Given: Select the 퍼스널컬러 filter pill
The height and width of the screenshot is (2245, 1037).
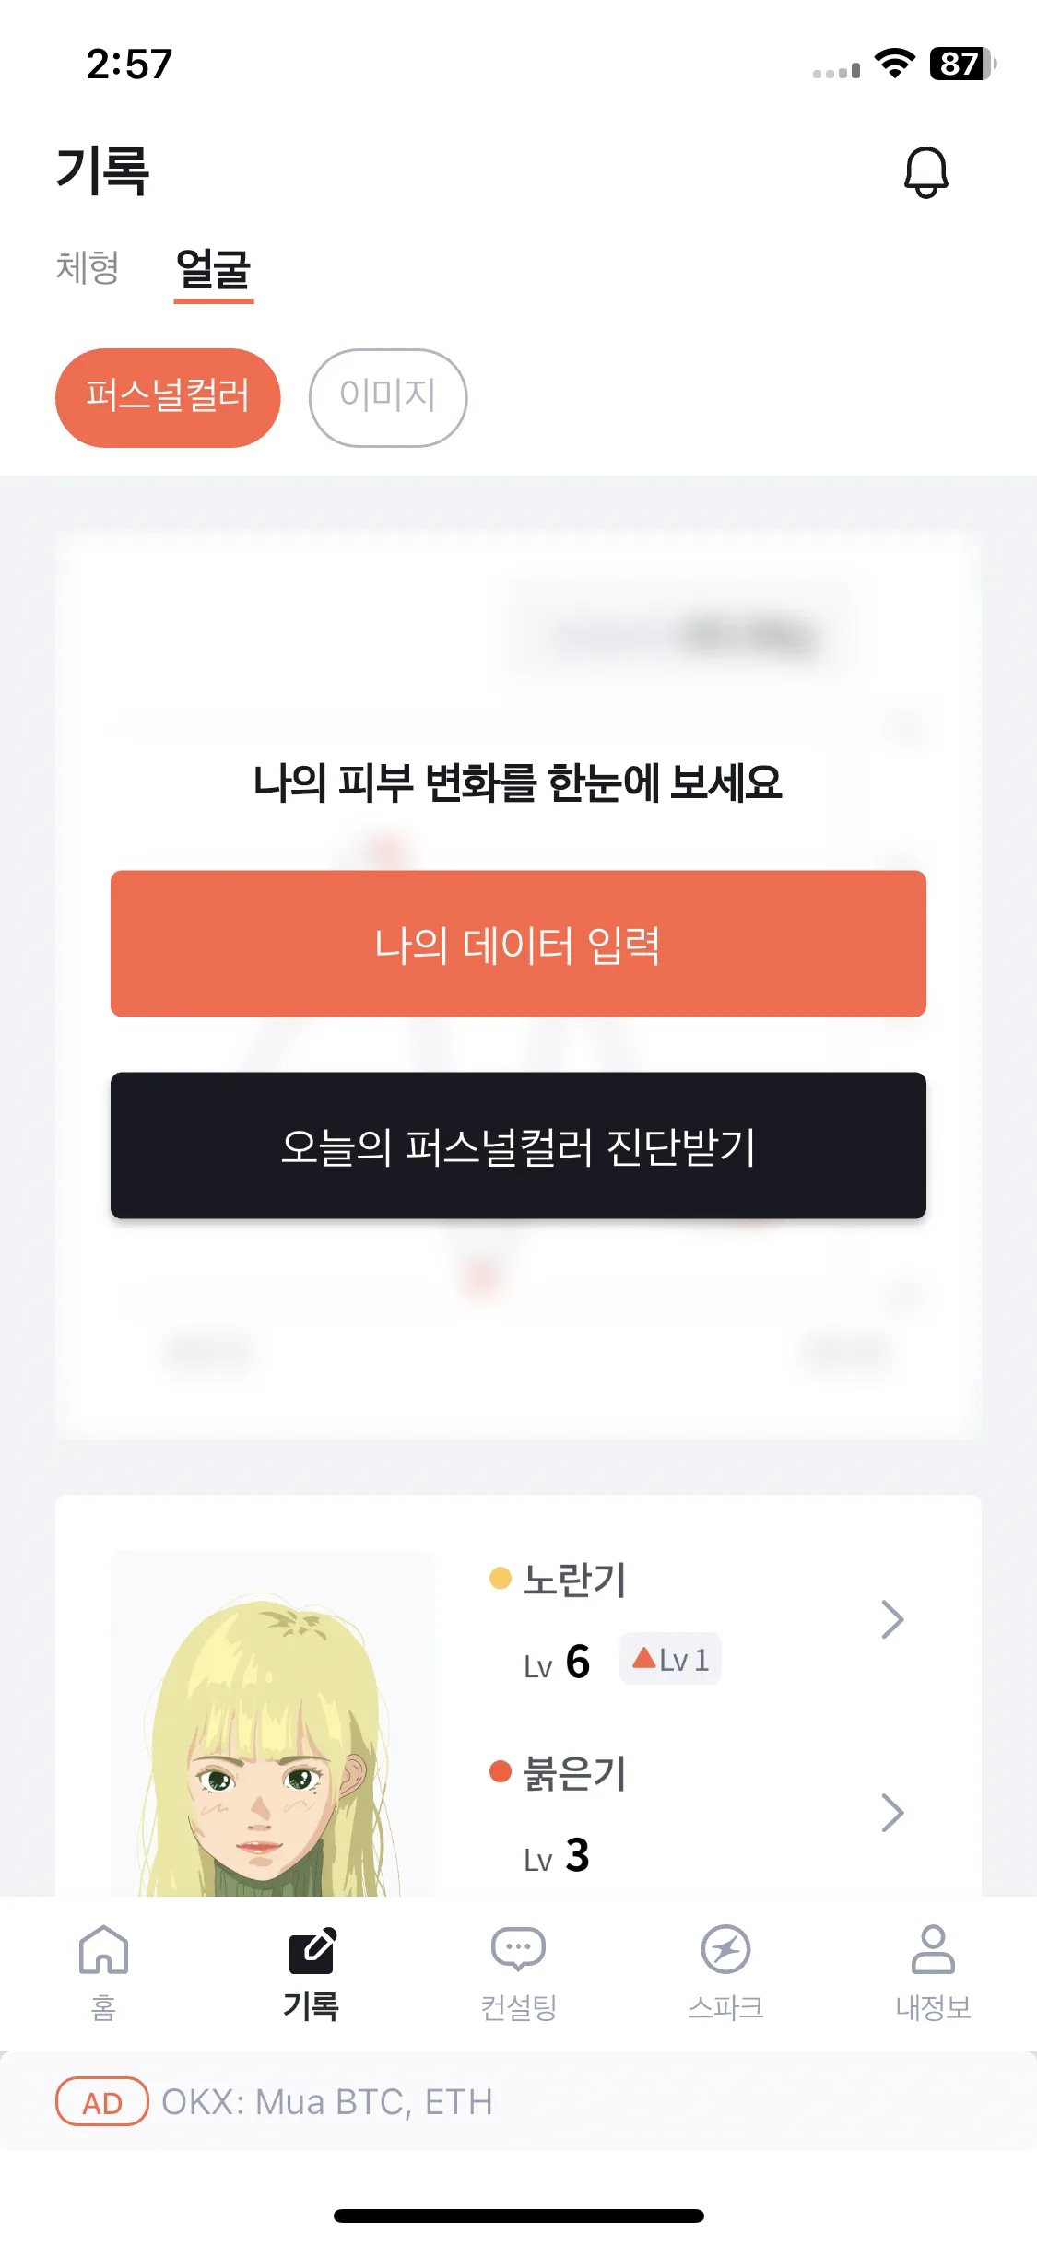Looking at the screenshot, I should (x=168, y=397).
